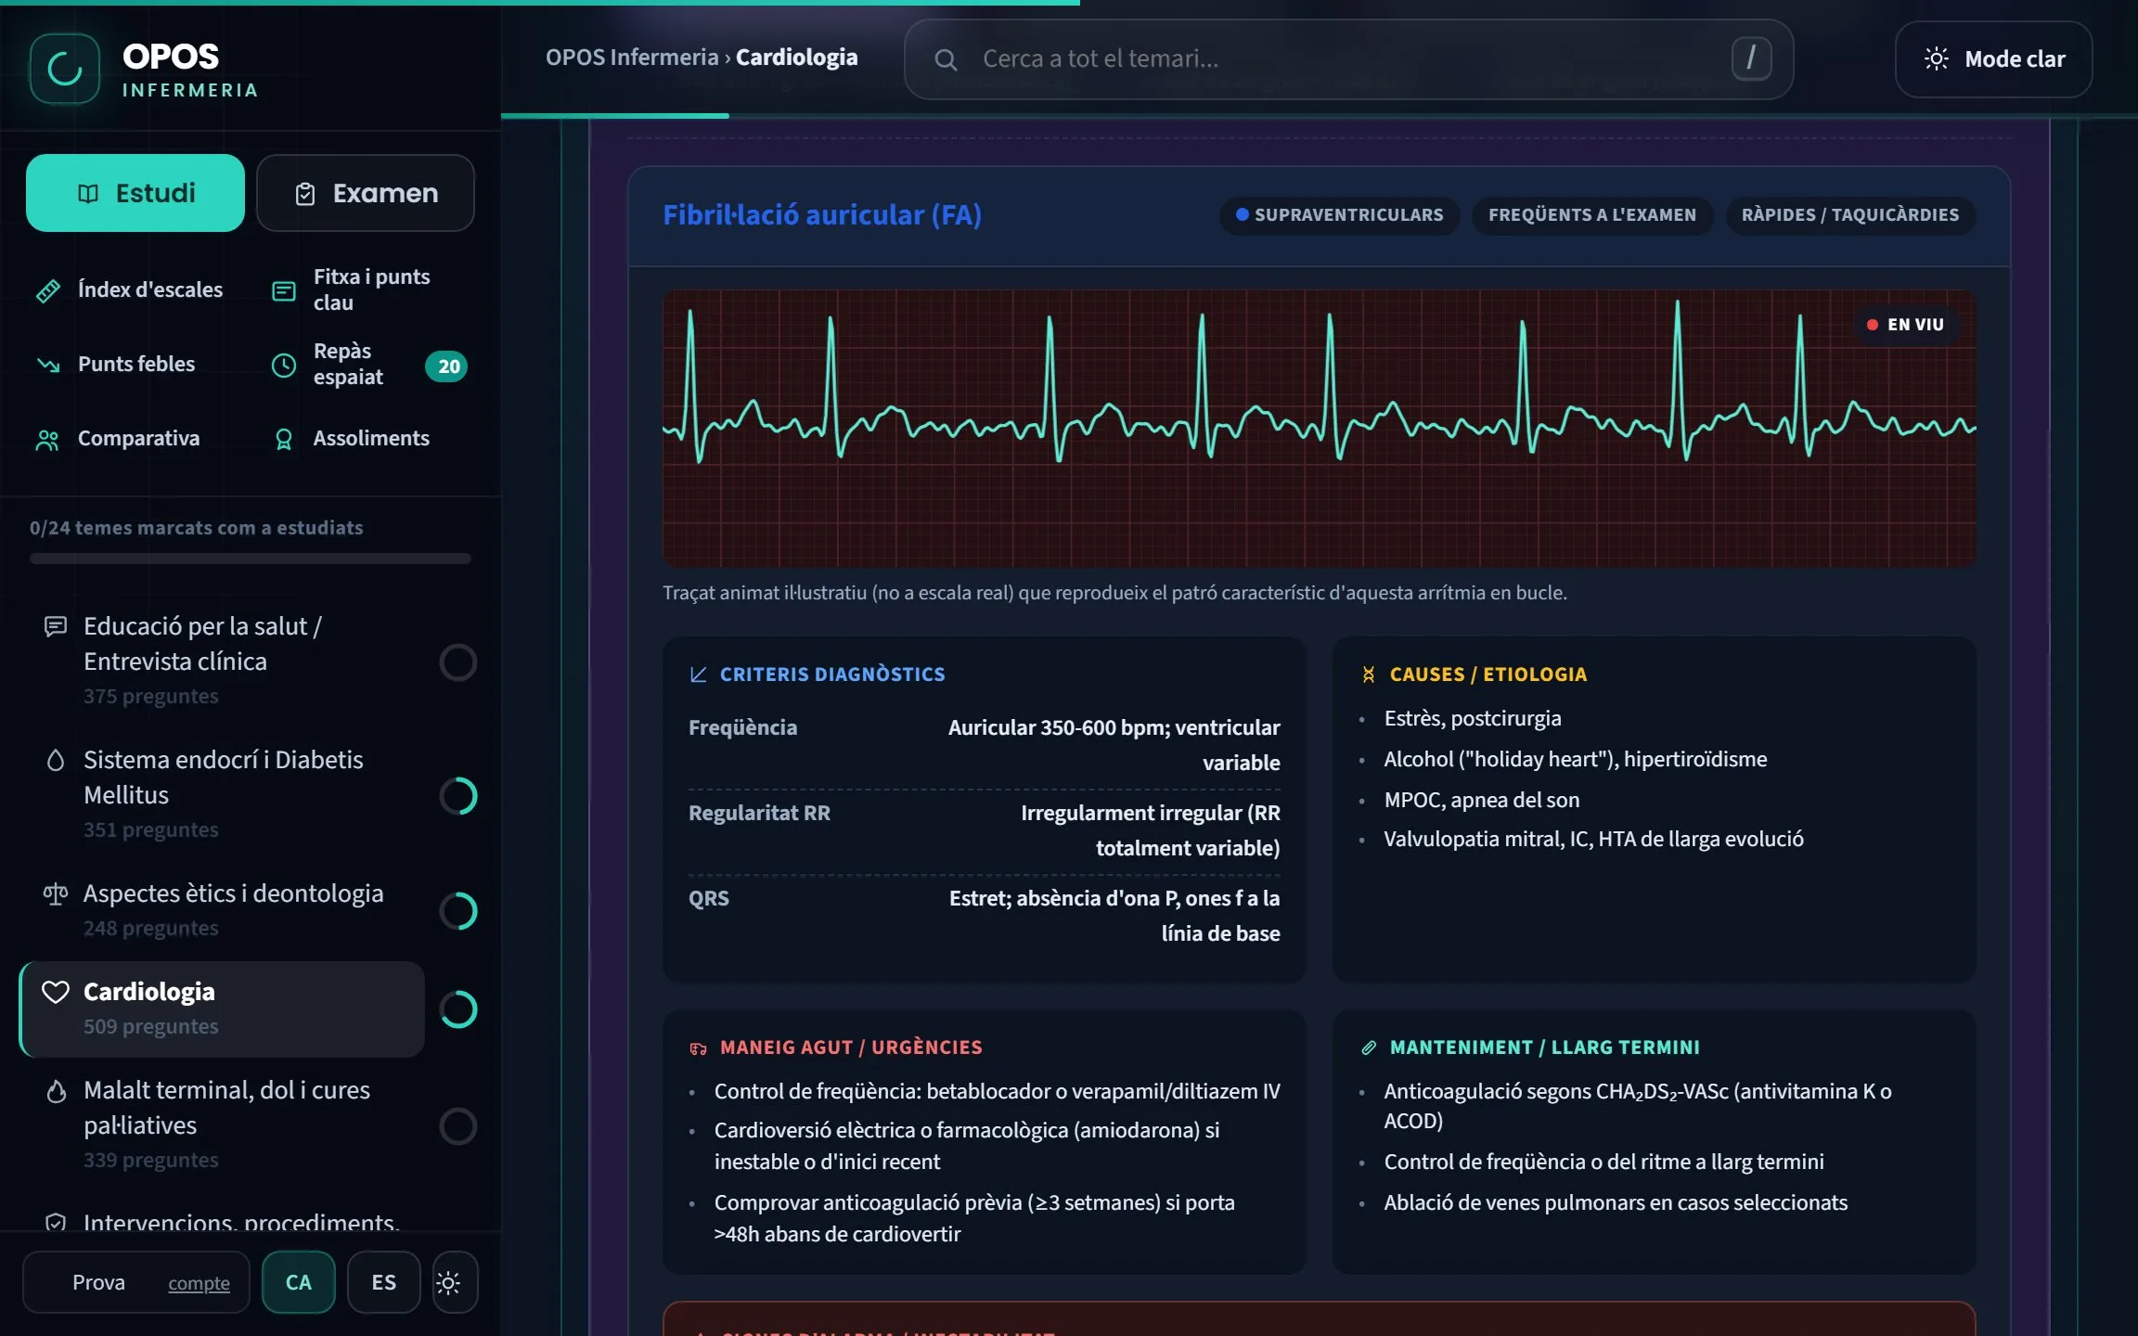Select Sistema endocrí i Diabetis Mellitus topic
The image size is (2138, 1336).
pos(223,794)
